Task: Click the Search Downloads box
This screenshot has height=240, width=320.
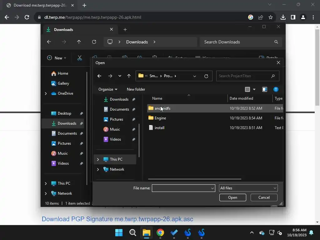Action: tap(241, 42)
